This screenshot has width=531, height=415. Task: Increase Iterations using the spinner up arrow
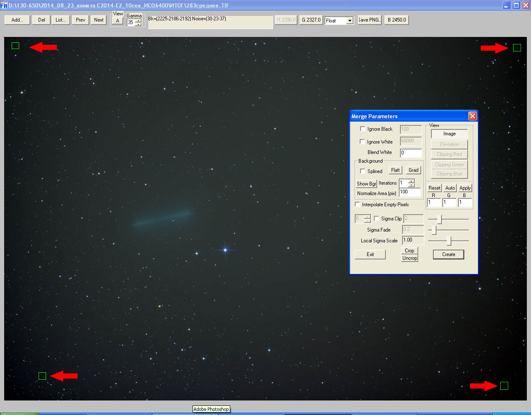pyautogui.click(x=411, y=181)
